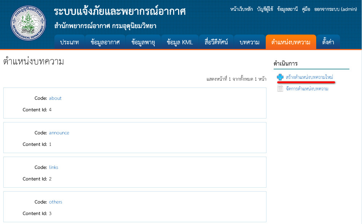Screen dimensions: 362x224
Task: Select the สื่อวีดีทัศน์ tab
Action: (x=216, y=42)
